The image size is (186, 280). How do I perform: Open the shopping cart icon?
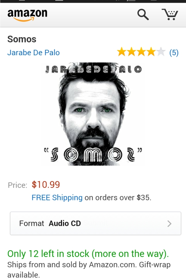click(170, 14)
